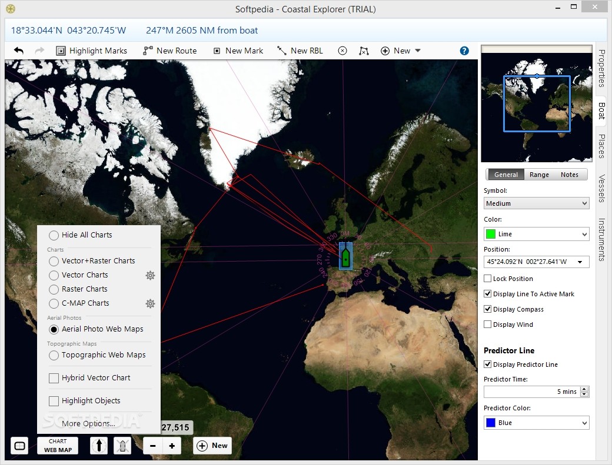Start a New Route
Screen dimensions: 612x465
pyautogui.click(x=170, y=51)
